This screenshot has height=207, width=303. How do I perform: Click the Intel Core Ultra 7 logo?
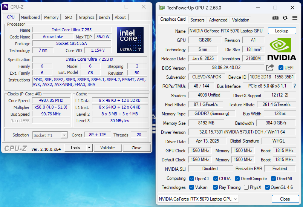pos(130,40)
